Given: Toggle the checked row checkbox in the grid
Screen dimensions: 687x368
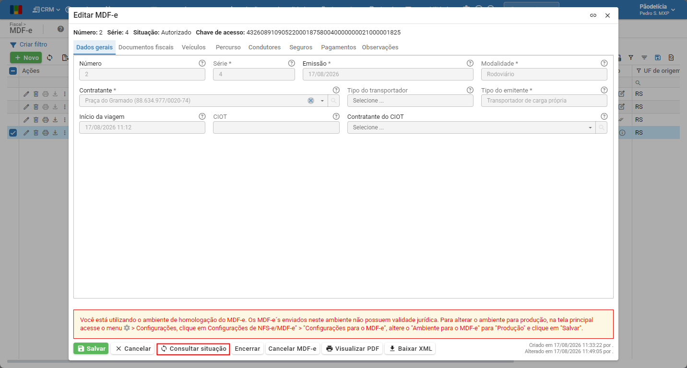Looking at the screenshot, I should click(13, 133).
